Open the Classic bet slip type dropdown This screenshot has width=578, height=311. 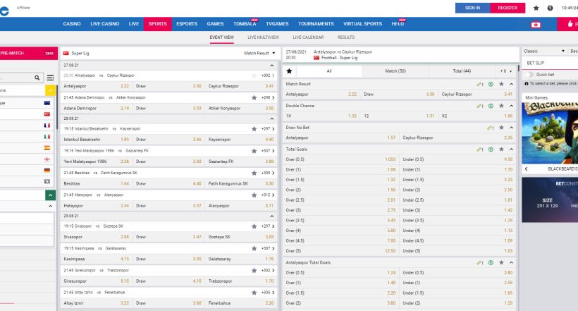pyautogui.click(x=544, y=51)
